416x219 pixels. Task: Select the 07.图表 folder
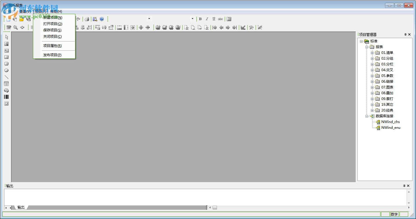[387, 87]
